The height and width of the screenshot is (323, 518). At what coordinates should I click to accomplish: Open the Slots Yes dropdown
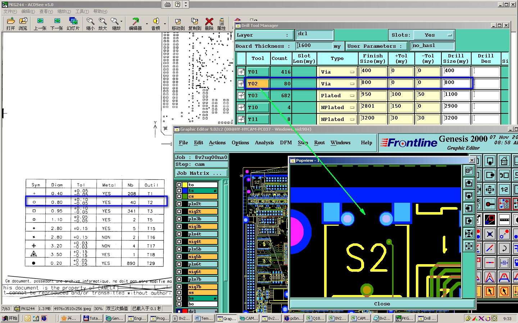click(x=433, y=35)
